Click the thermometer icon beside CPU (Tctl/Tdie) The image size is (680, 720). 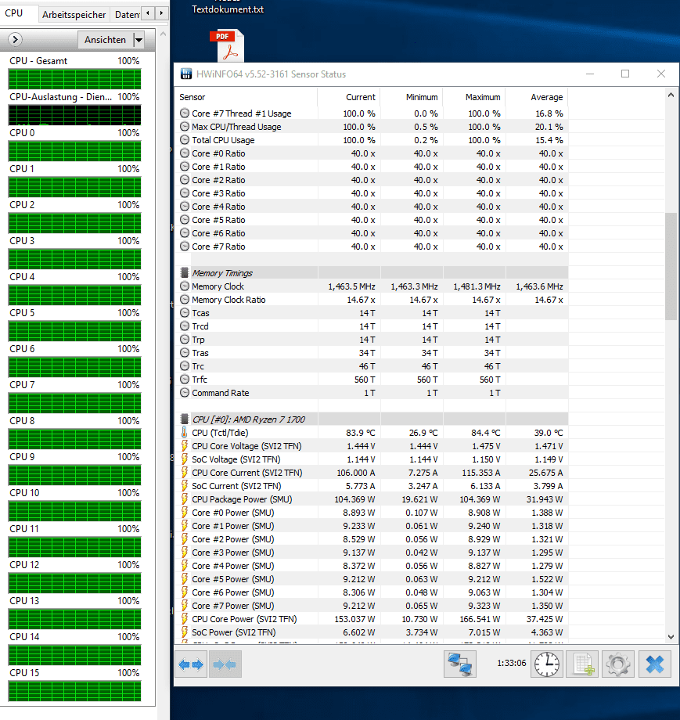click(185, 432)
